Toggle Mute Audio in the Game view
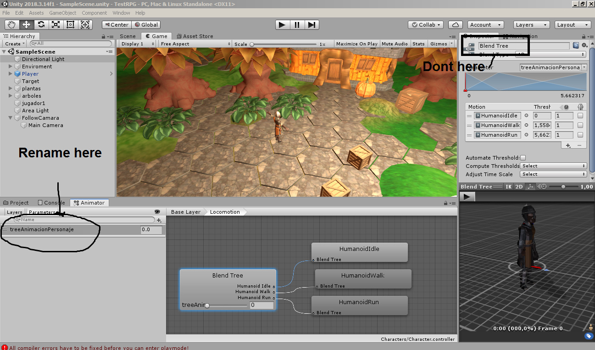Screen dimensions: 595x350 pyautogui.click(x=395, y=44)
